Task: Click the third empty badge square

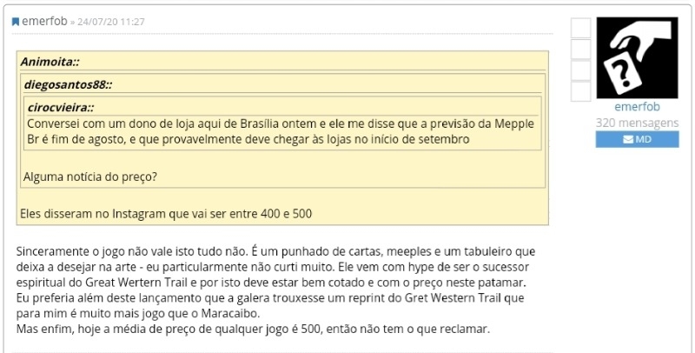Action: coord(580,70)
